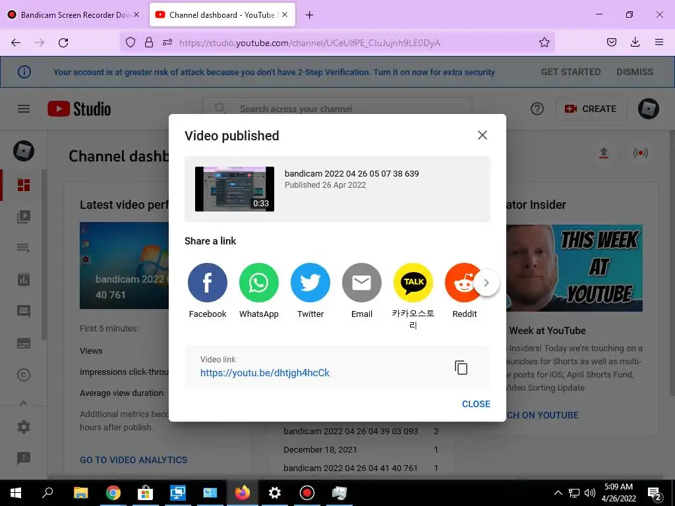The image size is (675, 506).
Task: Click the Go live icon
Action: 641,153
